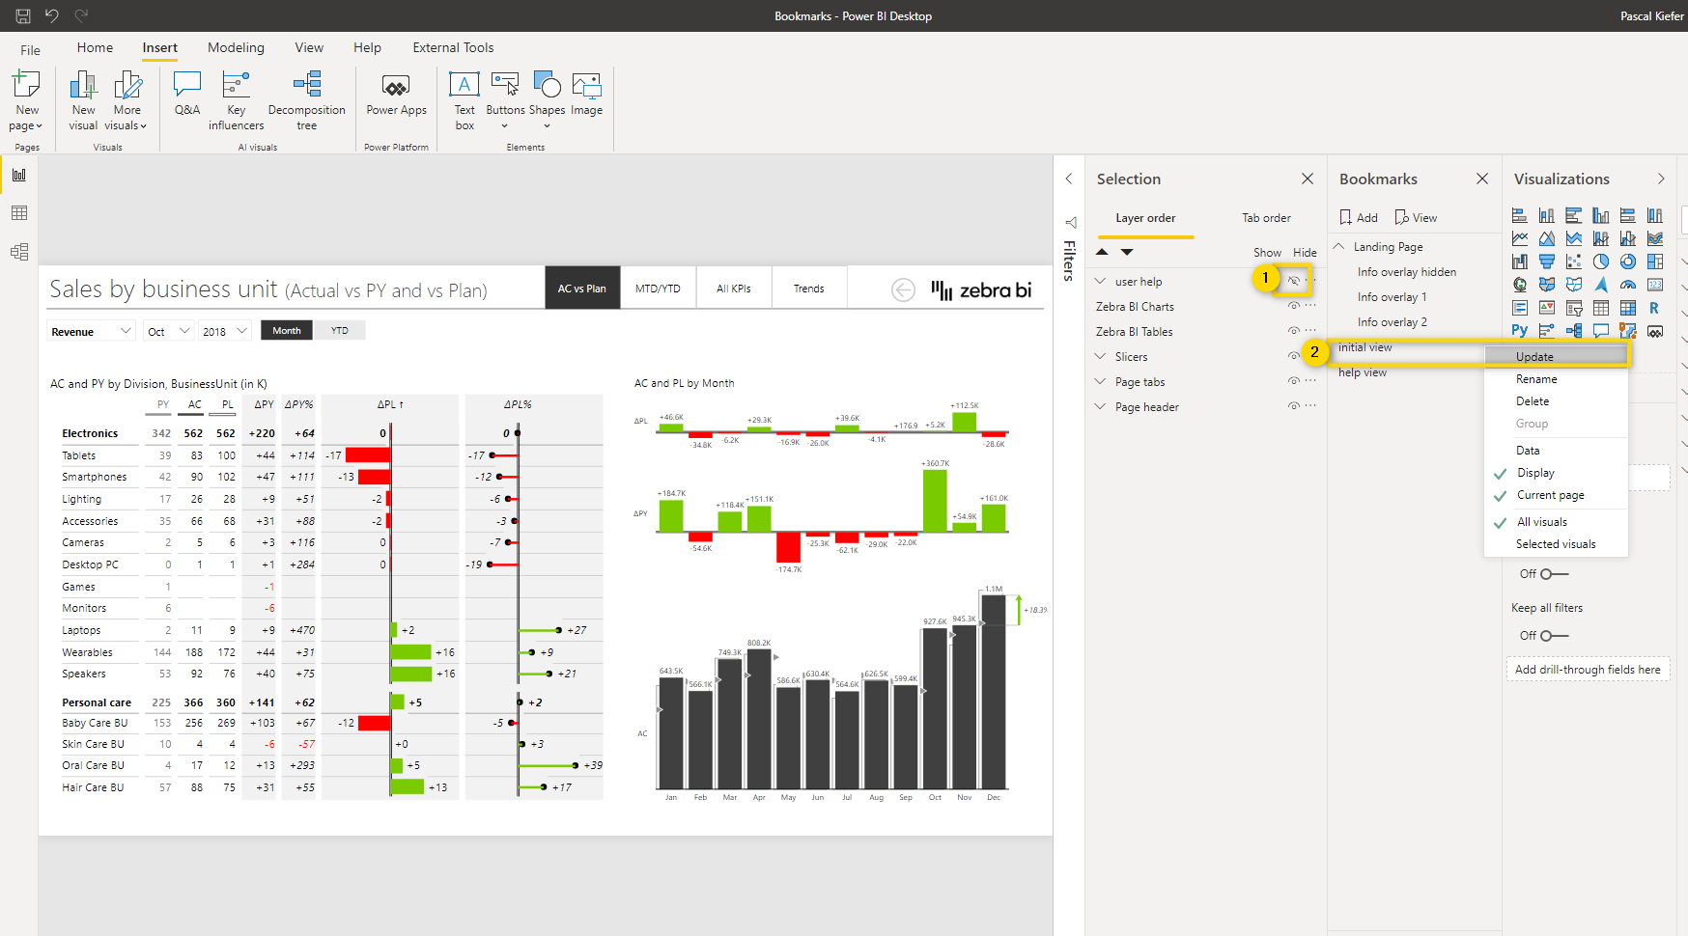Screen dimensions: 1688x936
Task: Insert a Decomposition tree visual
Action: click(x=307, y=99)
